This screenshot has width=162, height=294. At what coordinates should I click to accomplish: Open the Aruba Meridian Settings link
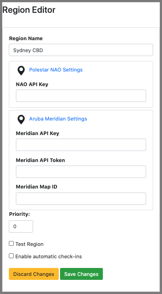[58, 119]
